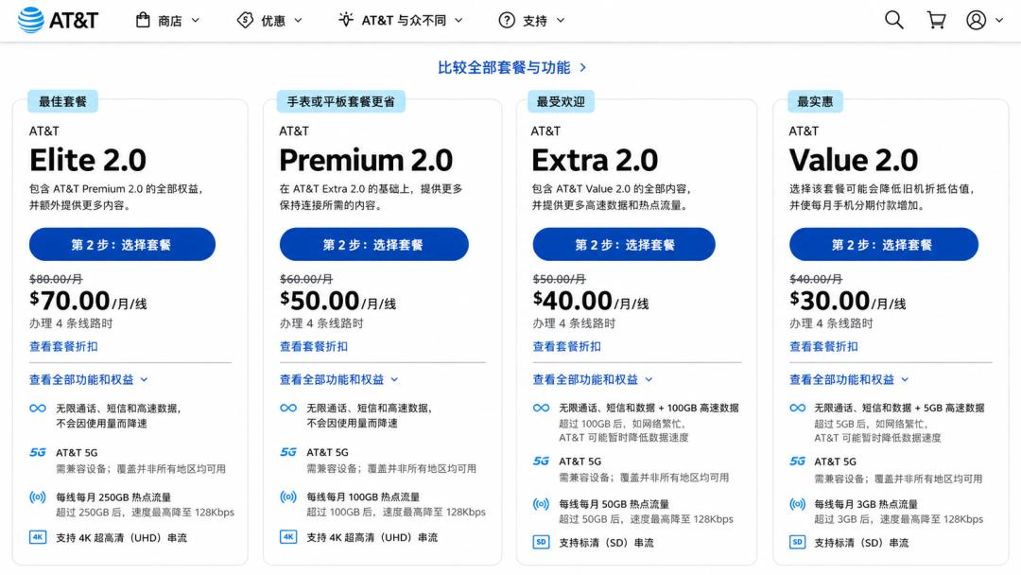Viewport: 1021px width, 575px height.
Task: Open 查看套餐折扣 under Elite 2.0
Action: (x=64, y=346)
